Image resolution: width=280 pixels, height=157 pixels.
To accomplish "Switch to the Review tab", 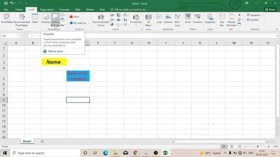I will click(90, 10).
